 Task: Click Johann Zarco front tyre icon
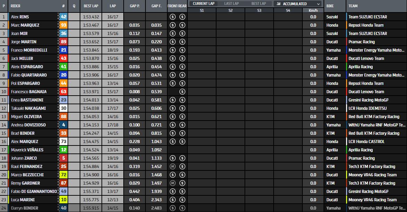(172, 158)
